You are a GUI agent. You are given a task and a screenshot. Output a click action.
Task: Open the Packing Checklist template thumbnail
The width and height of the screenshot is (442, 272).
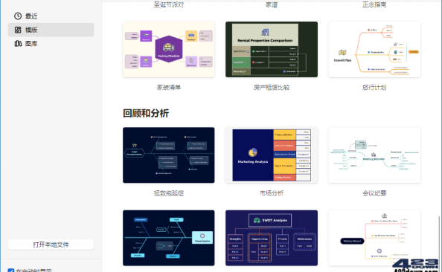[169, 49]
